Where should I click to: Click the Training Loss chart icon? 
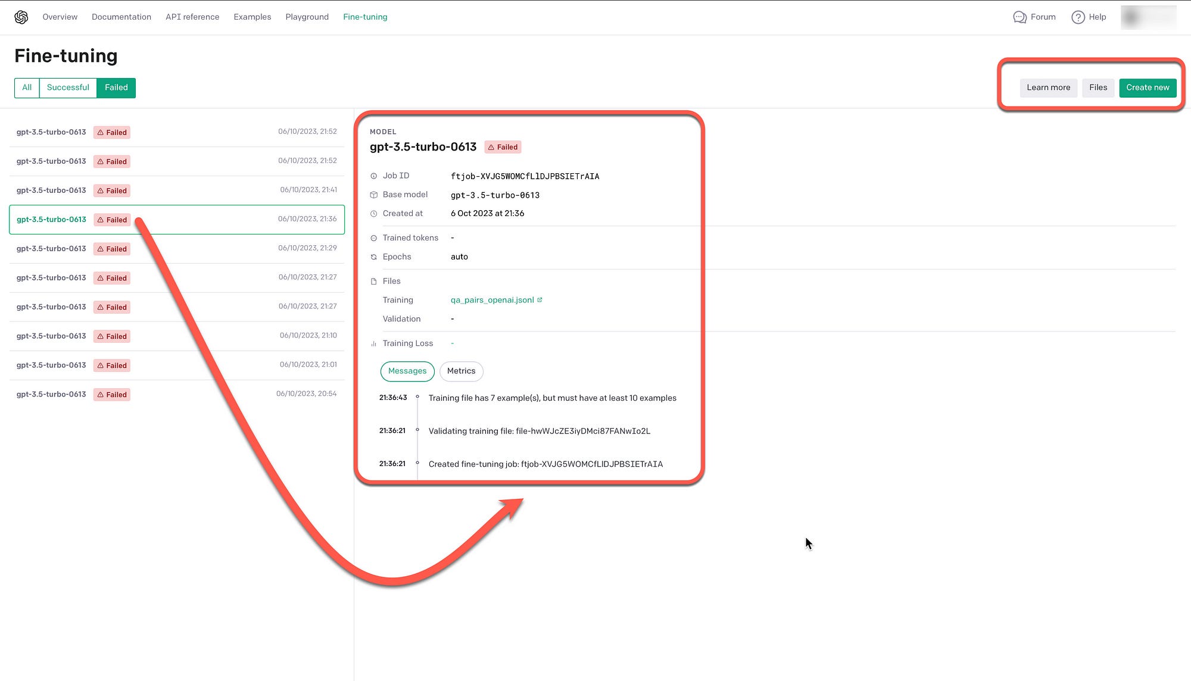(374, 343)
